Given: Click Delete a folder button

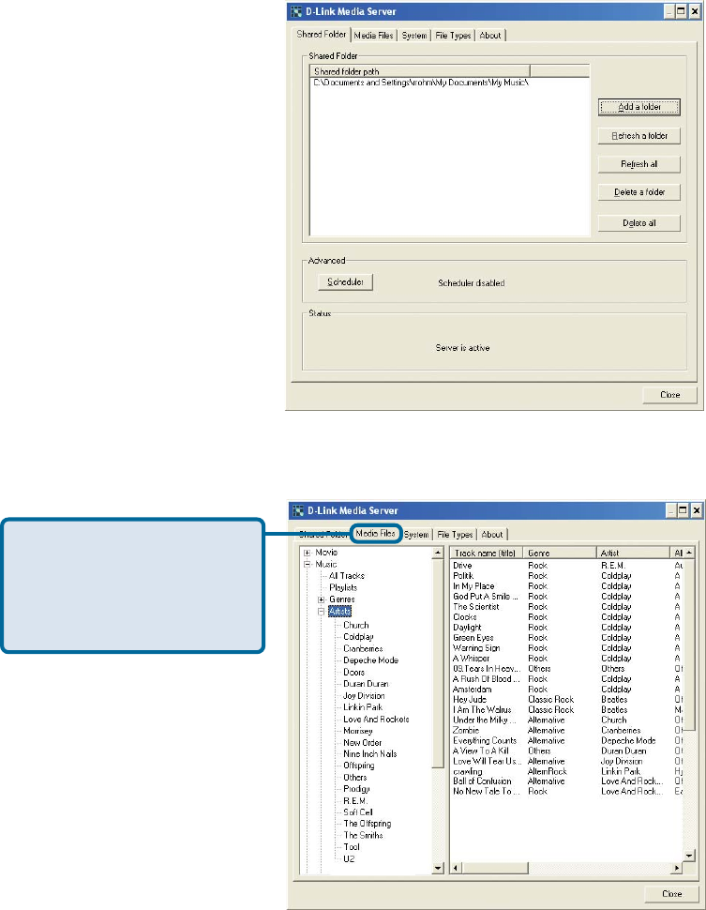Looking at the screenshot, I should [638, 192].
